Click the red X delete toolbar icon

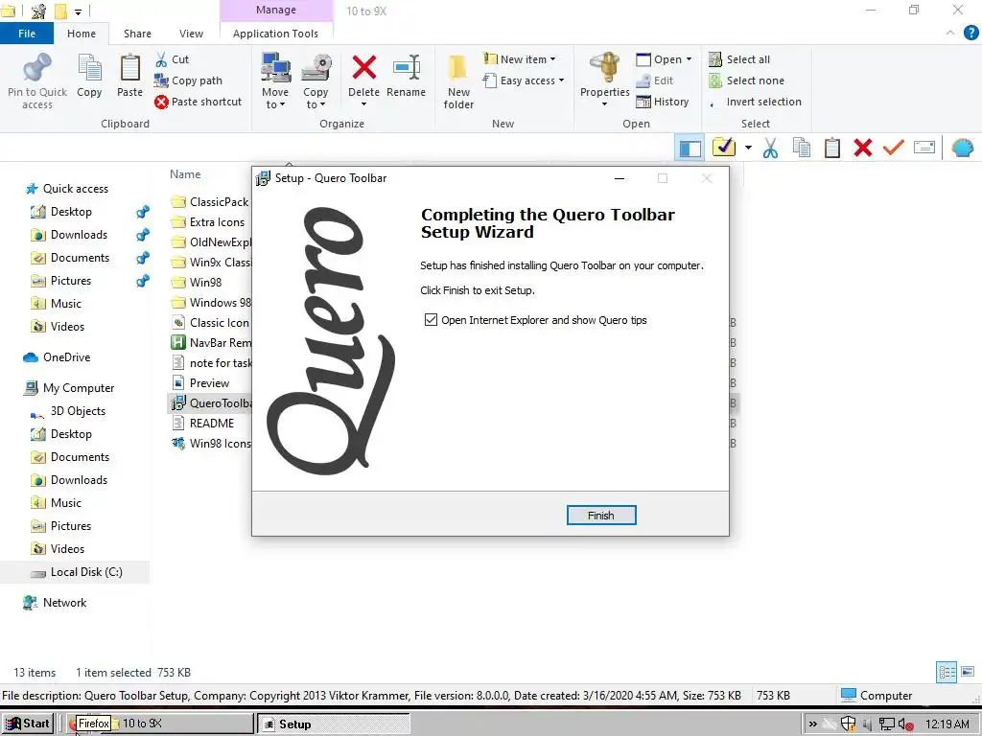[x=862, y=149]
